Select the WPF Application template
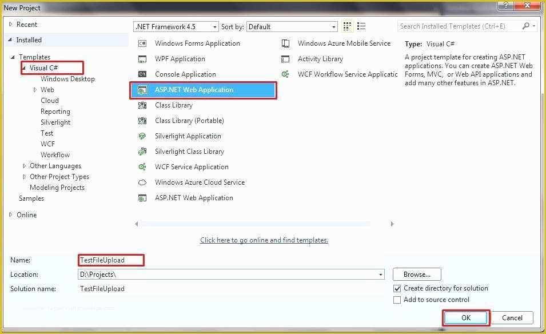 click(x=180, y=59)
